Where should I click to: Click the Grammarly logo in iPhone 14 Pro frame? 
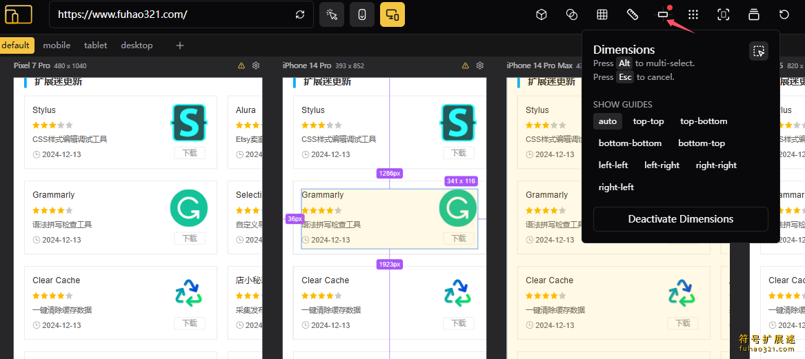[x=458, y=207]
